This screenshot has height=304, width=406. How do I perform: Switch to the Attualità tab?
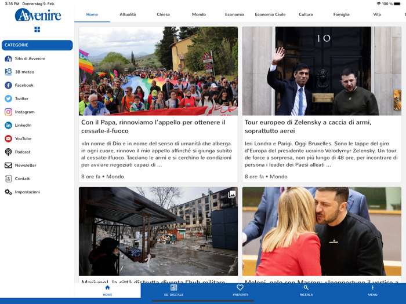128,14
